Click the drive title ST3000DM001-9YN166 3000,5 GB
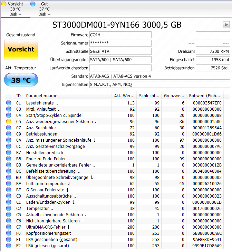Image resolution: width=232 pixels, height=251 pixels. pos(117,25)
